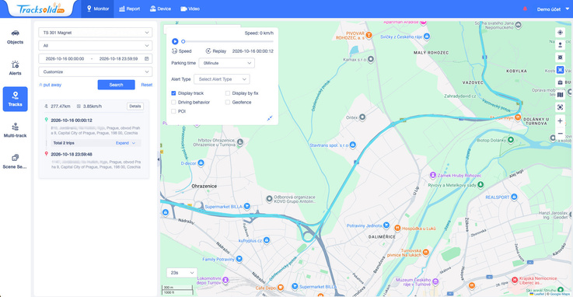
Task: Open the Objects sidebar panel
Action: [15, 37]
